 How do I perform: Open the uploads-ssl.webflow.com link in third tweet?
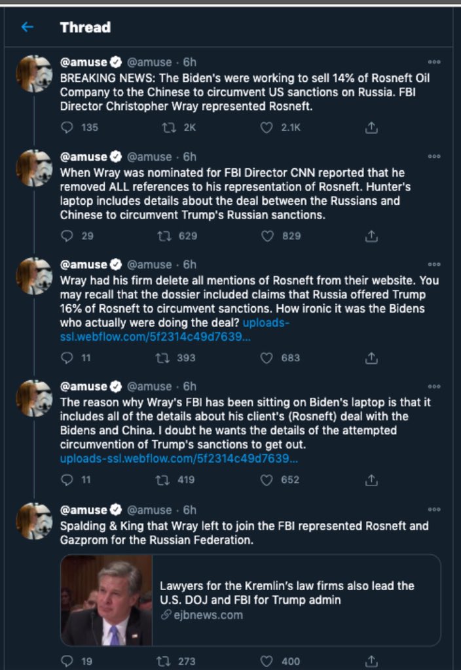pos(174,330)
